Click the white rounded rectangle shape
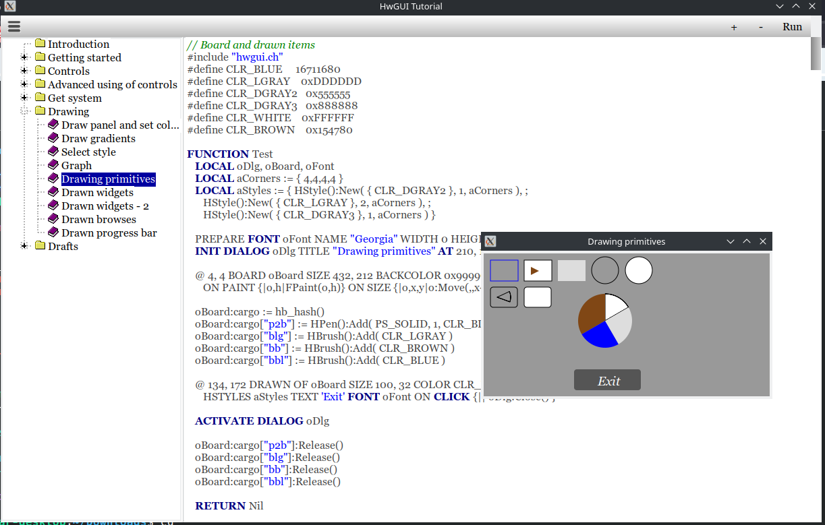Screen dimensions: 825x525 point(538,297)
